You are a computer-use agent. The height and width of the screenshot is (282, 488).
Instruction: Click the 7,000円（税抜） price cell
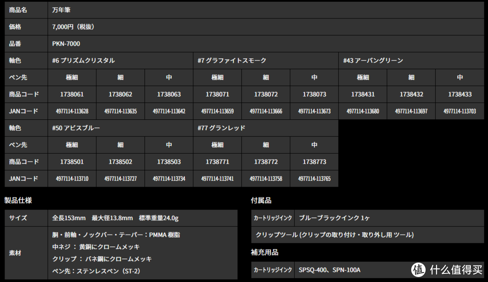point(73,27)
